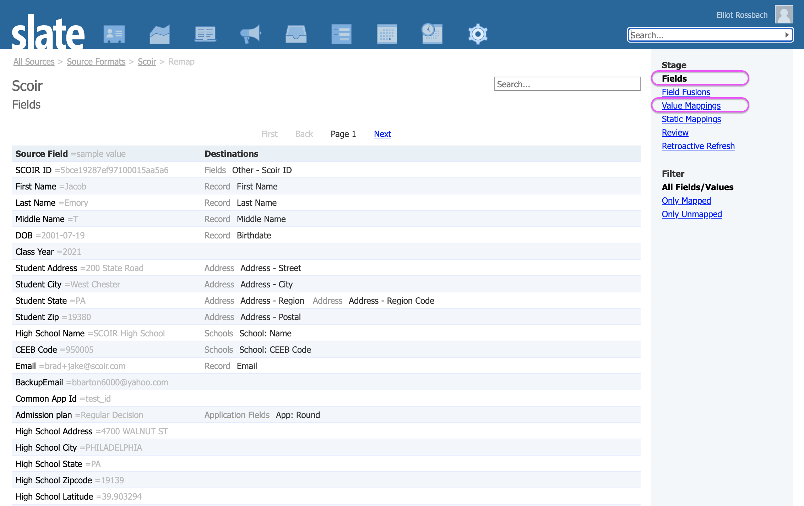804x506 pixels.
Task: Open the Admission plan source field
Action: 44,415
